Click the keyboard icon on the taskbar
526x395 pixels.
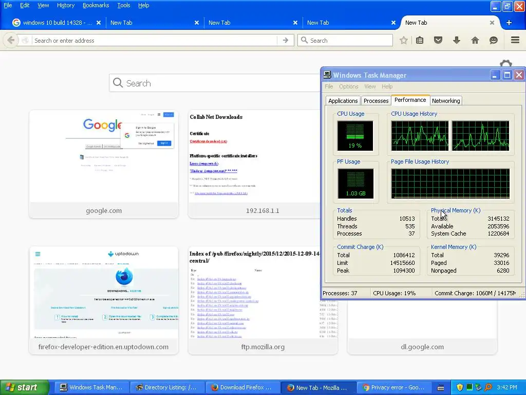441,388
